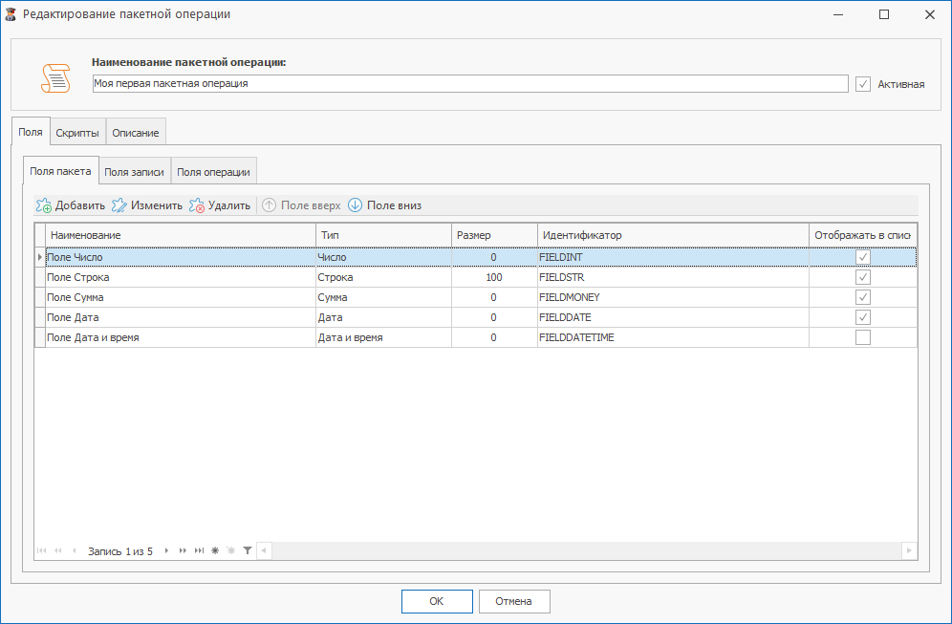Image resolution: width=952 pixels, height=624 pixels.
Task: Switch to Поля записи sub-tab
Action: [134, 172]
